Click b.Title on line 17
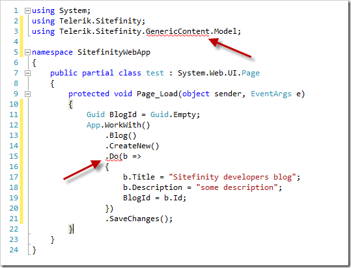This screenshot has height=268, width=351. 139,177
